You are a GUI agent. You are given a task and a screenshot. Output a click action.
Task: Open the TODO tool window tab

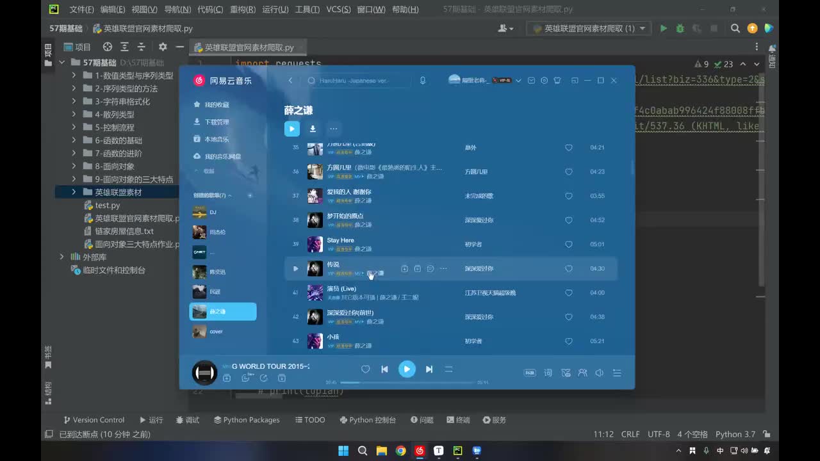coord(310,420)
